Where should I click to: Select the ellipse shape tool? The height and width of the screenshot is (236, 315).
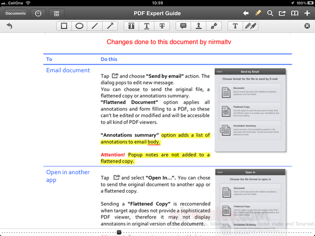[79, 26]
